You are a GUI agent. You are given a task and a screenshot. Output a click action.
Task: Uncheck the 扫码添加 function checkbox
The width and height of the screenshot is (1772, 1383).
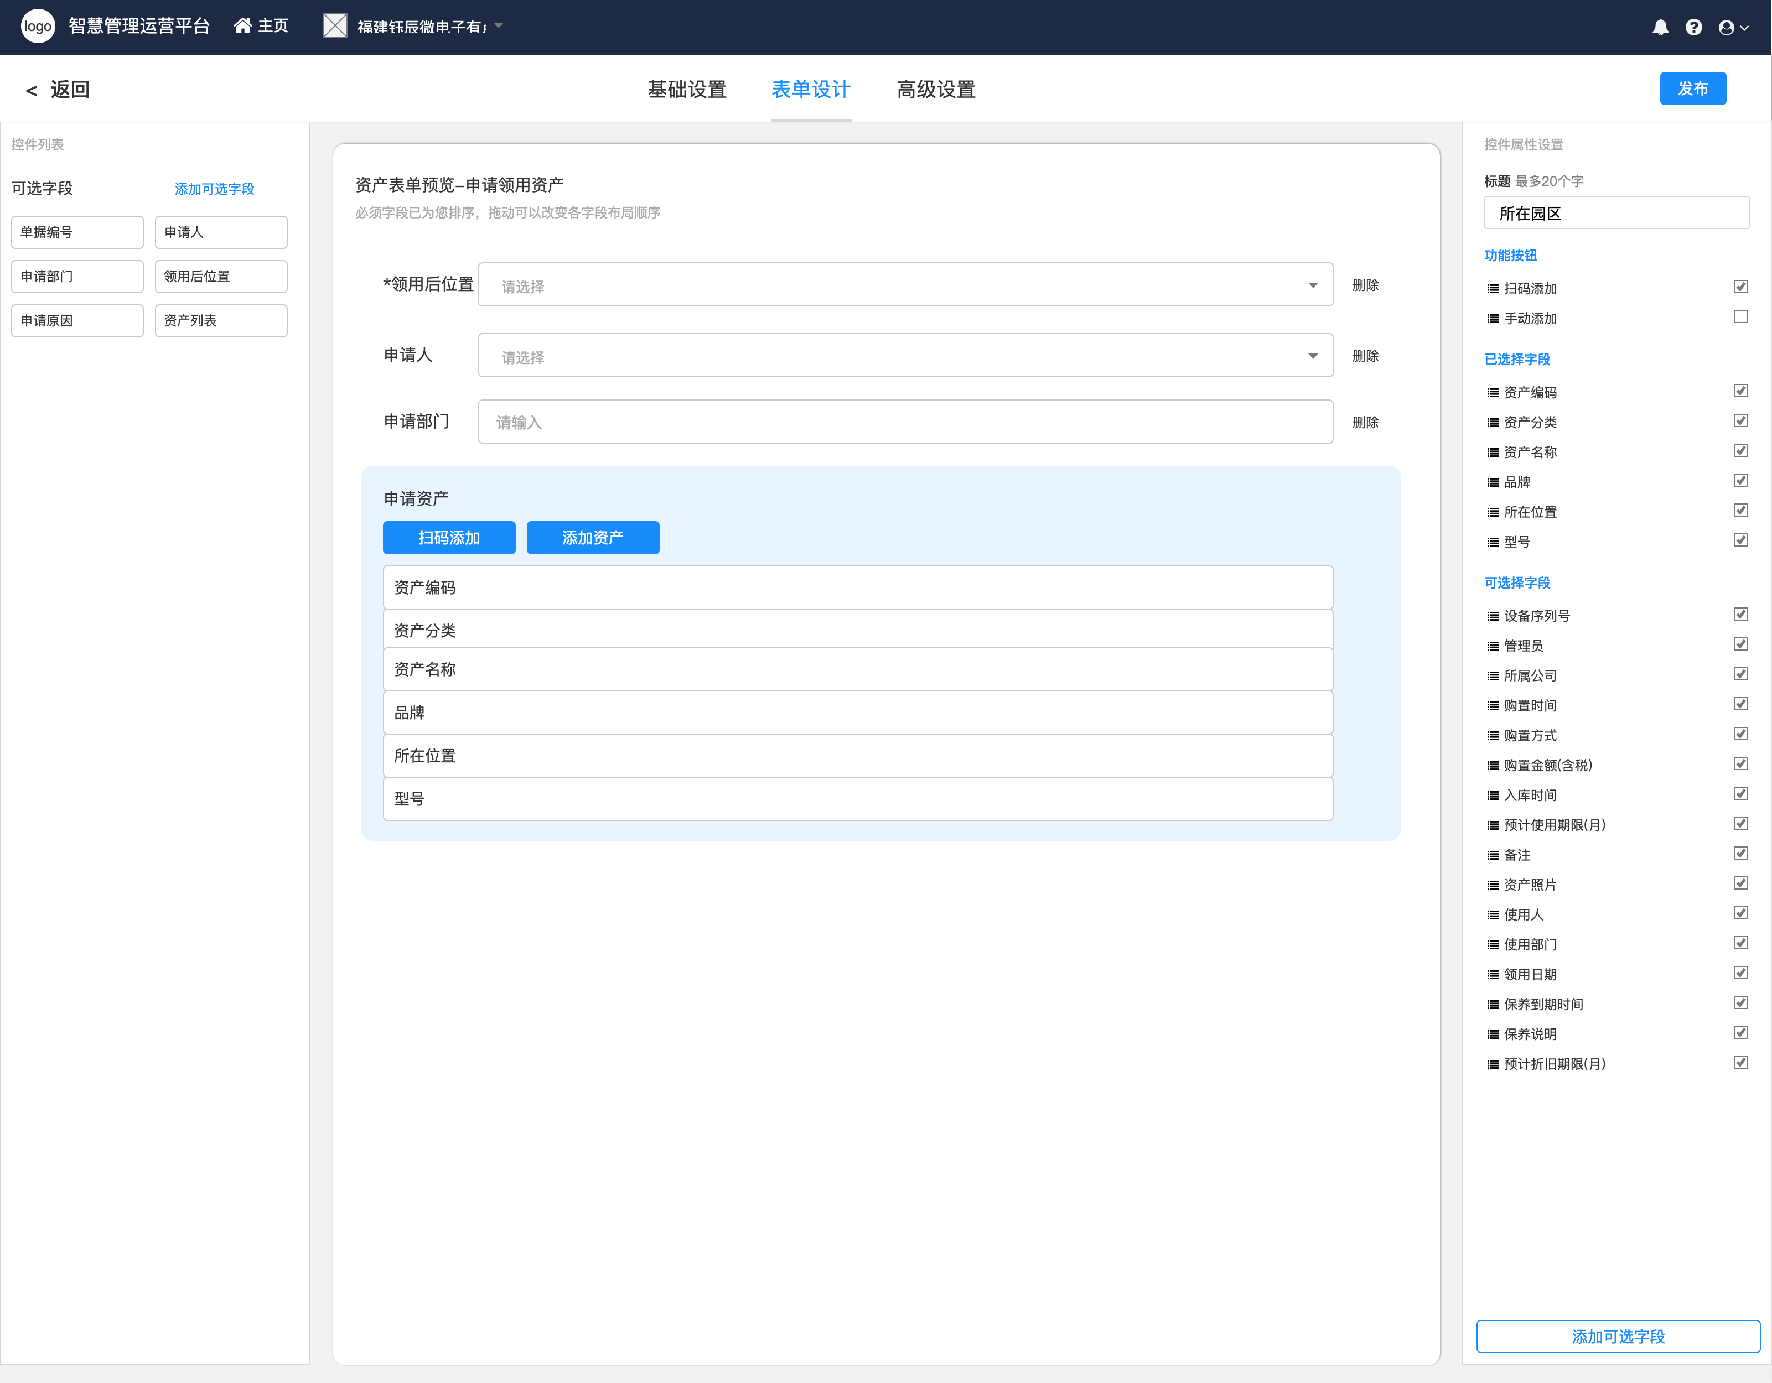click(x=1740, y=287)
